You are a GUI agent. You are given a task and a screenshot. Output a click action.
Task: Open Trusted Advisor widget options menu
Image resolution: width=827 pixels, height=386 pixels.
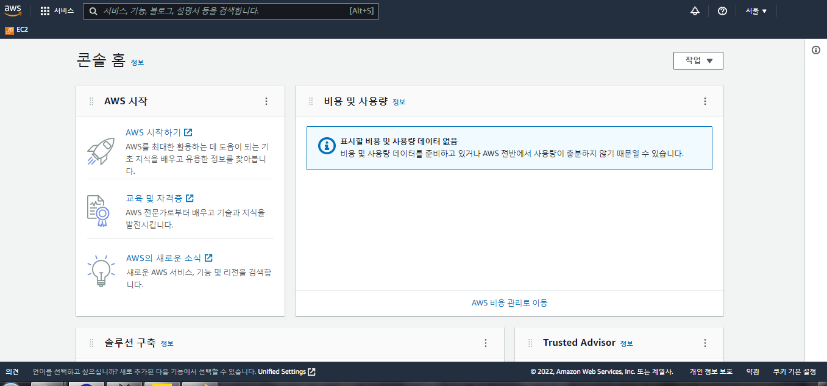coord(705,343)
